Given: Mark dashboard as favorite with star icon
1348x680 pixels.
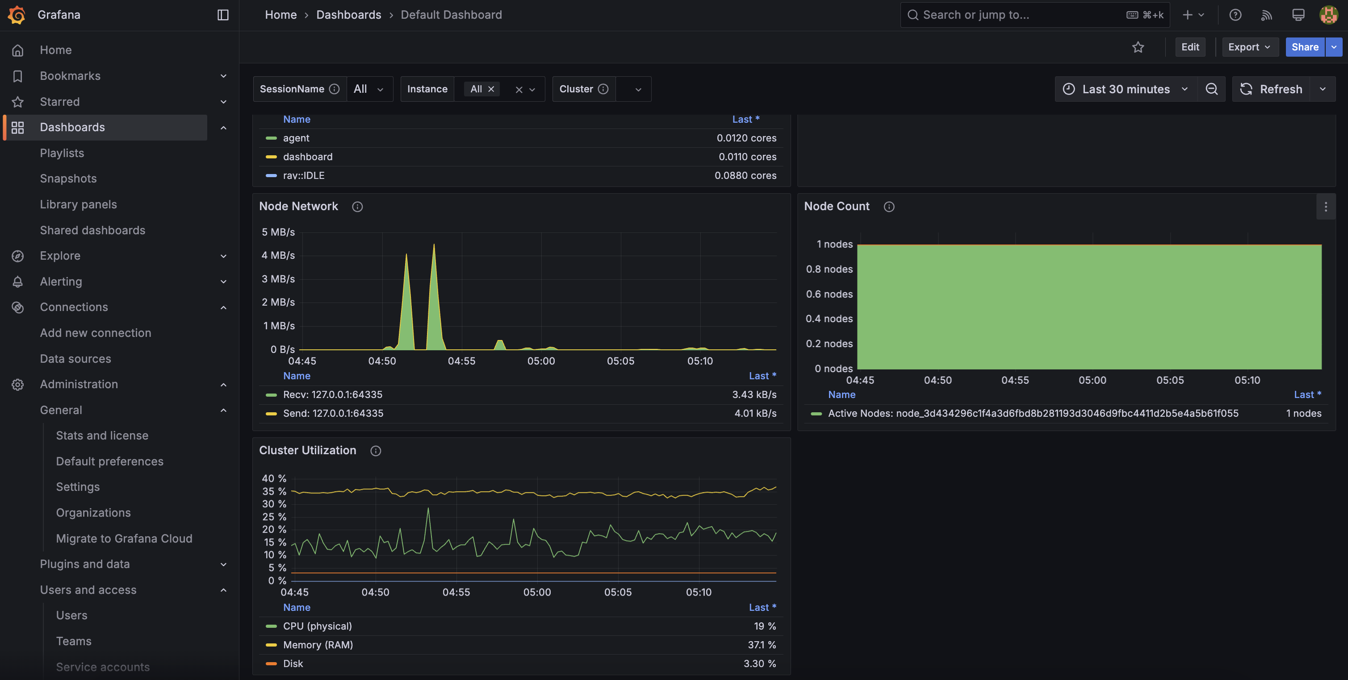Looking at the screenshot, I should [1138, 47].
